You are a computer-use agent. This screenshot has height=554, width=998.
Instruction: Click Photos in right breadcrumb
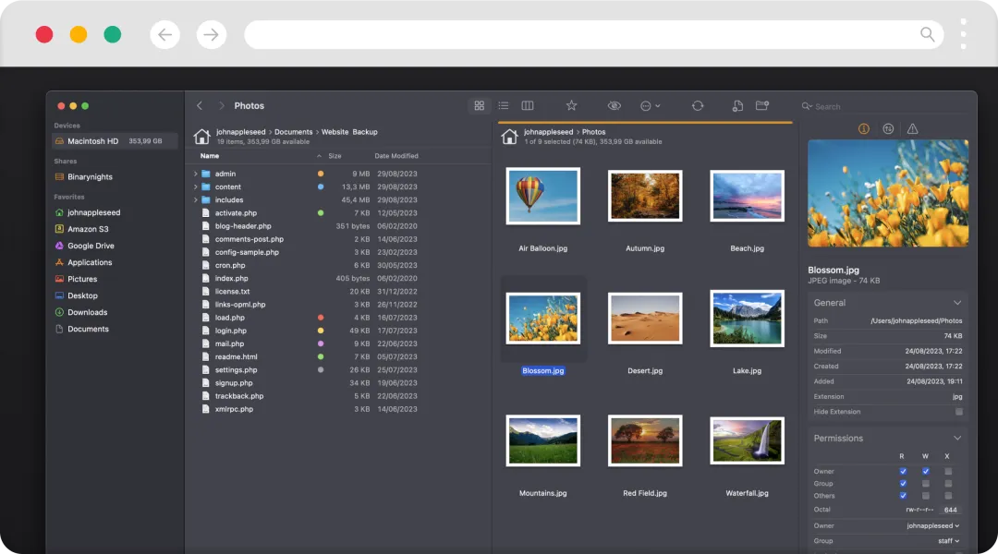click(593, 132)
